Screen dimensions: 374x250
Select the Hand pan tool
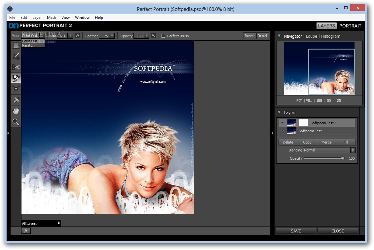(x=16, y=111)
